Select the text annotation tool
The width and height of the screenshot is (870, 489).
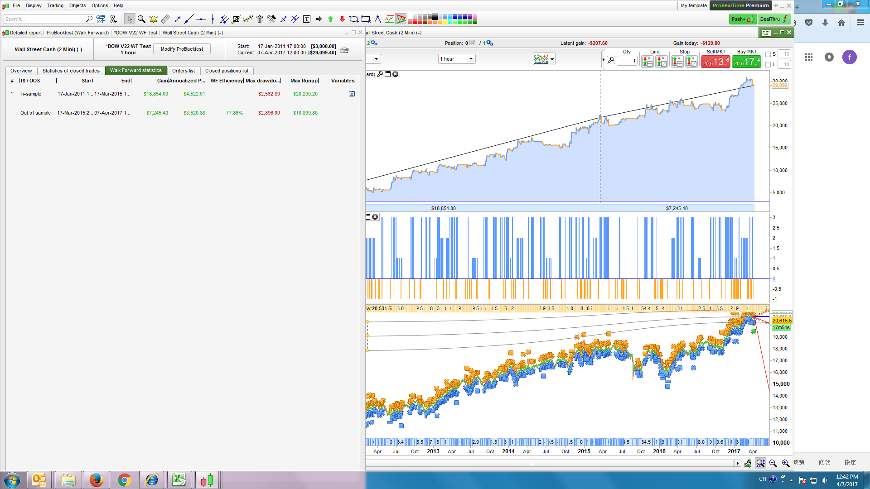(307, 19)
